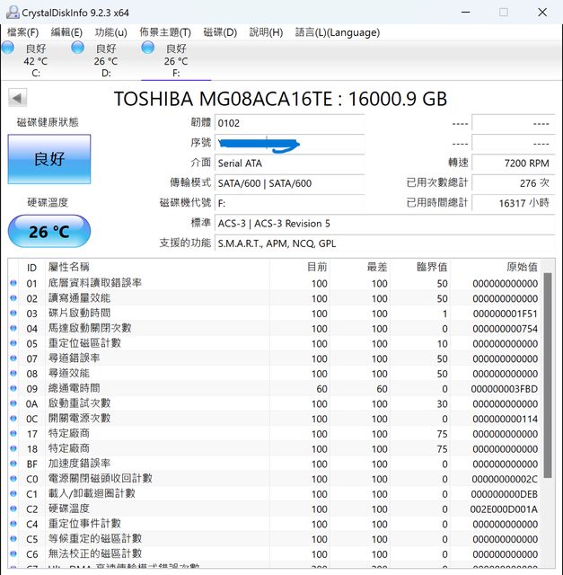Click raw value 000000001F51

[x=506, y=314]
